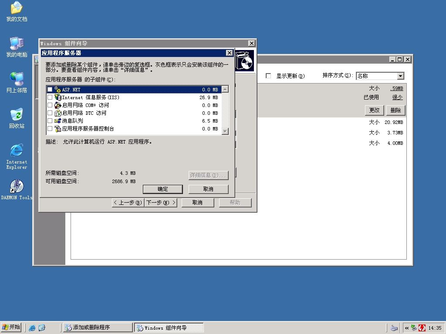Viewport: 446px width, 334px height.
Task: Click the Internet 信息服务(IIS) component icon
Action: tap(58, 97)
